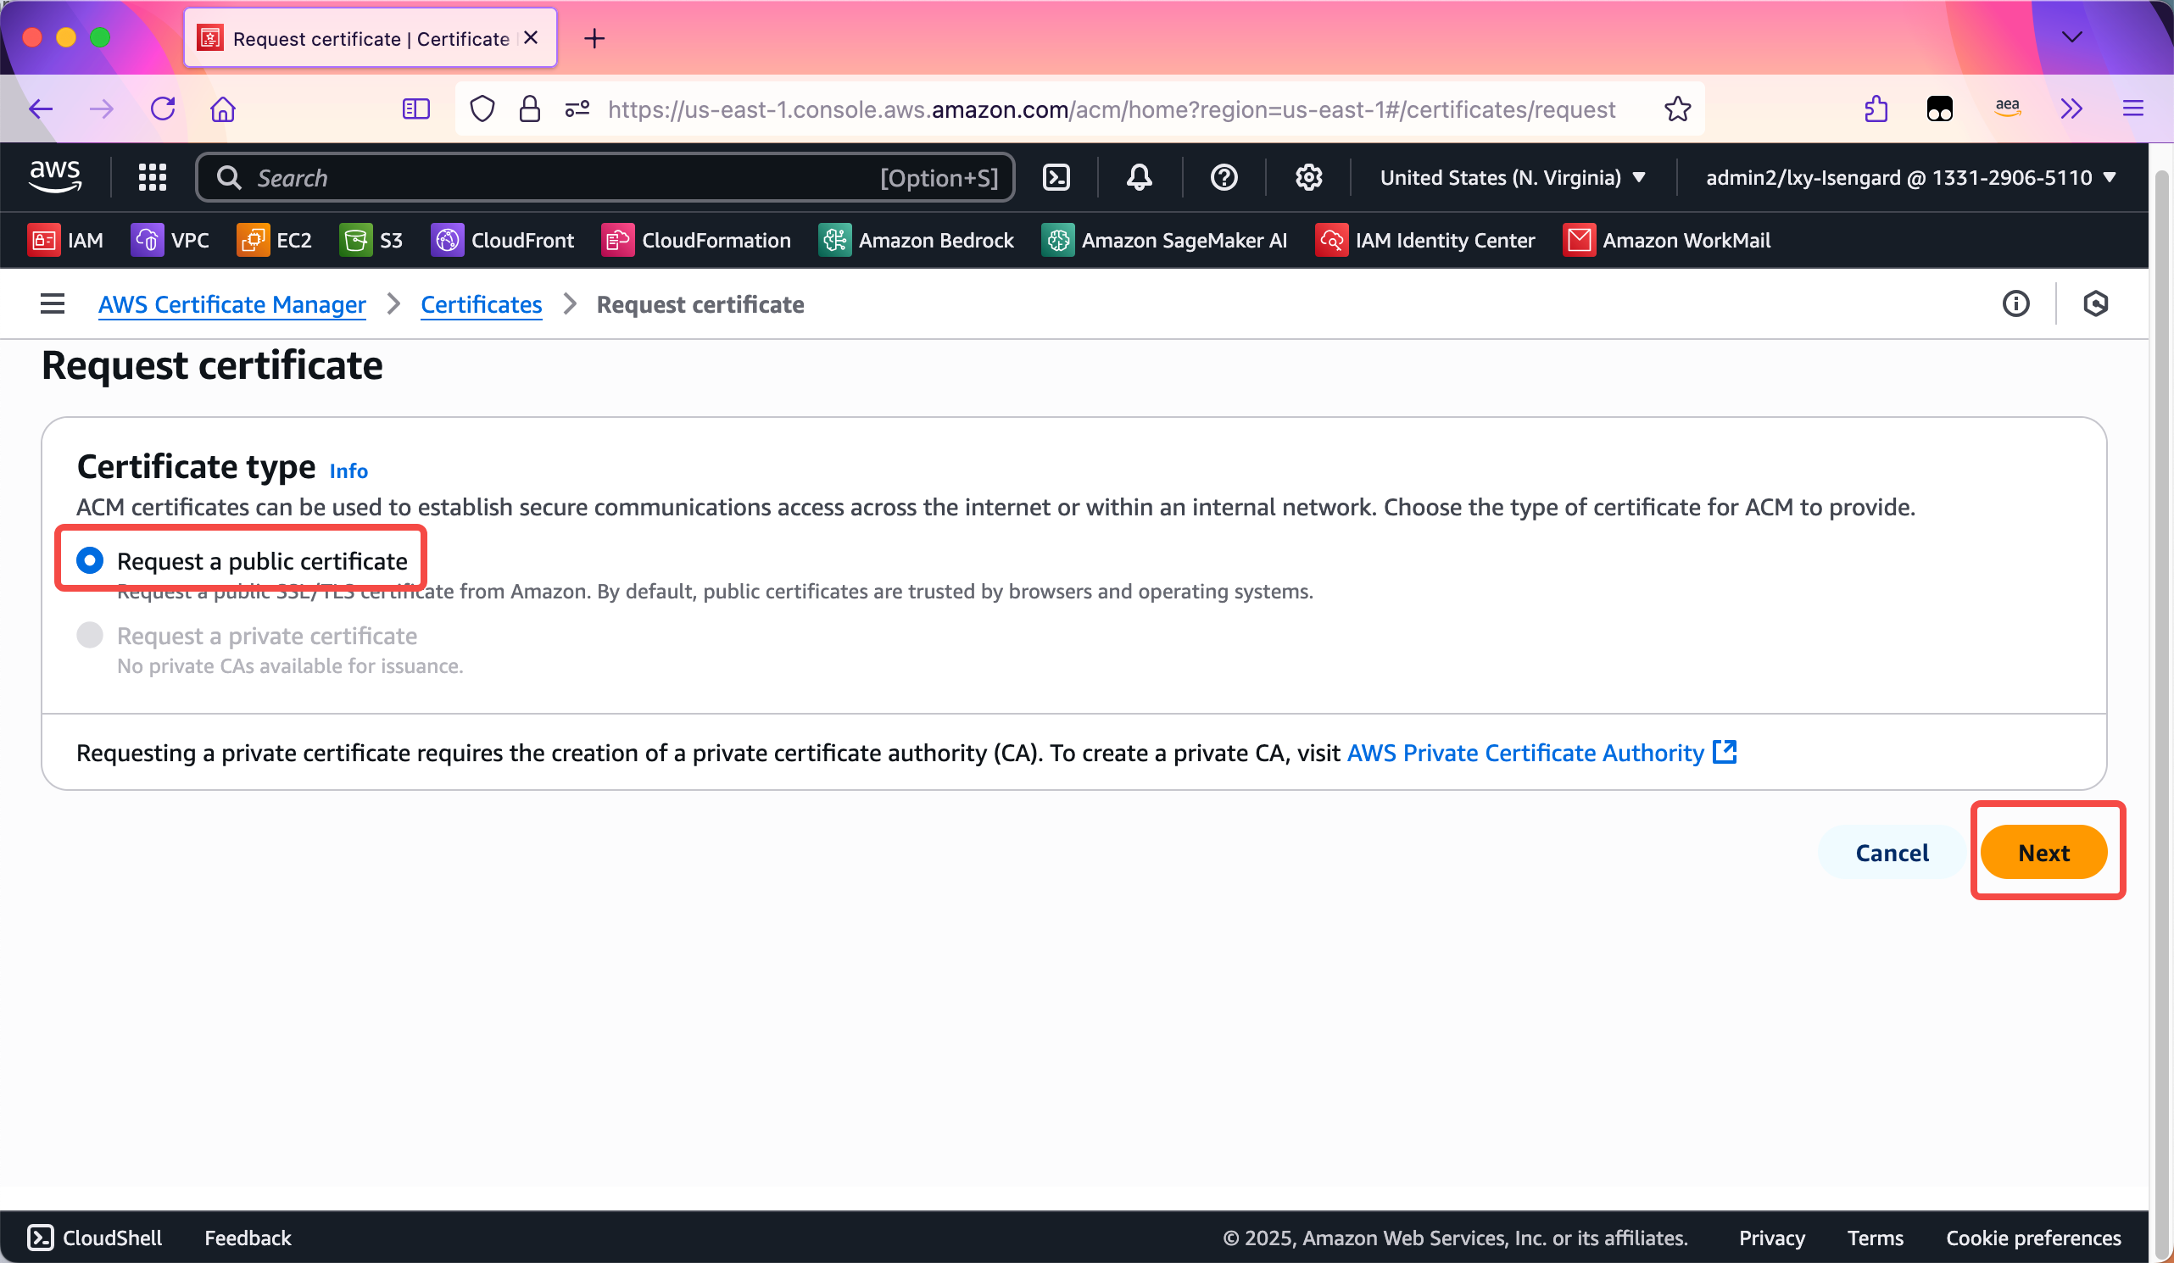Viewport: 2174px width, 1263px height.
Task: Open the Certificate type Info link
Action: point(348,471)
